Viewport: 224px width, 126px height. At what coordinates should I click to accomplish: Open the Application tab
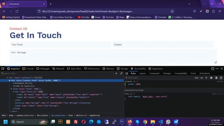point(155,69)
